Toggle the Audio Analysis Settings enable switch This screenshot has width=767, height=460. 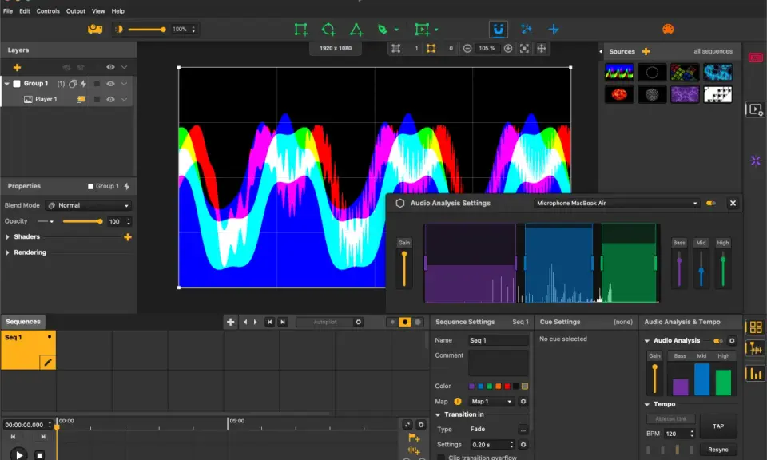[x=711, y=204]
